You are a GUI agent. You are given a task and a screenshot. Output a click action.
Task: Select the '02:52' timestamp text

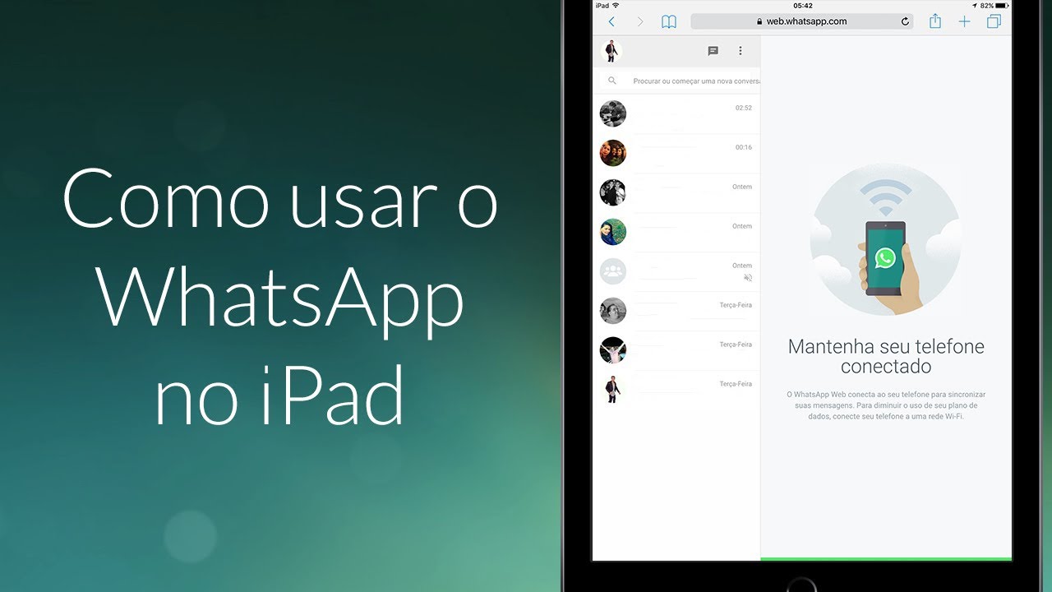(744, 108)
